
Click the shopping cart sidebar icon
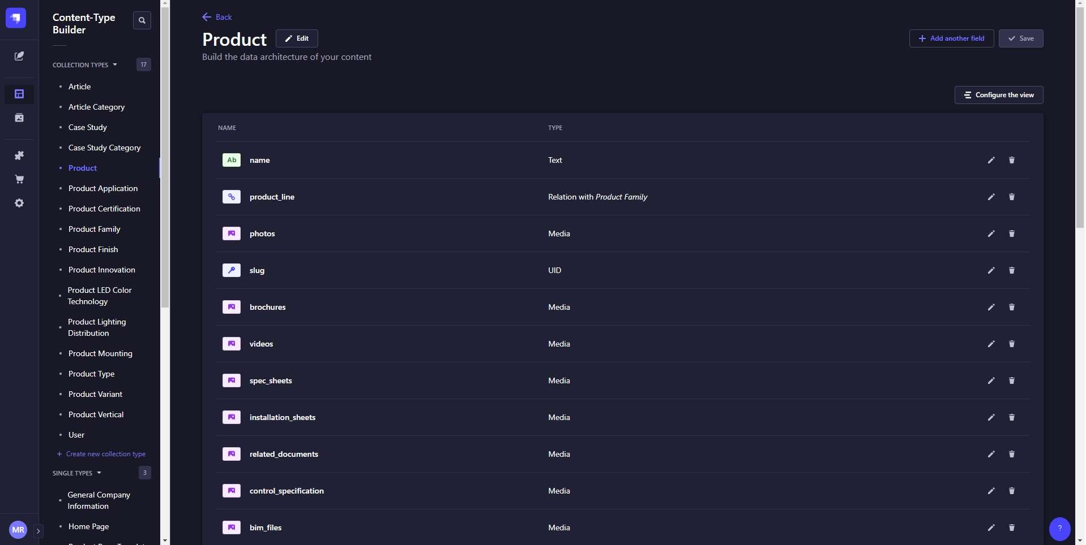tap(19, 179)
